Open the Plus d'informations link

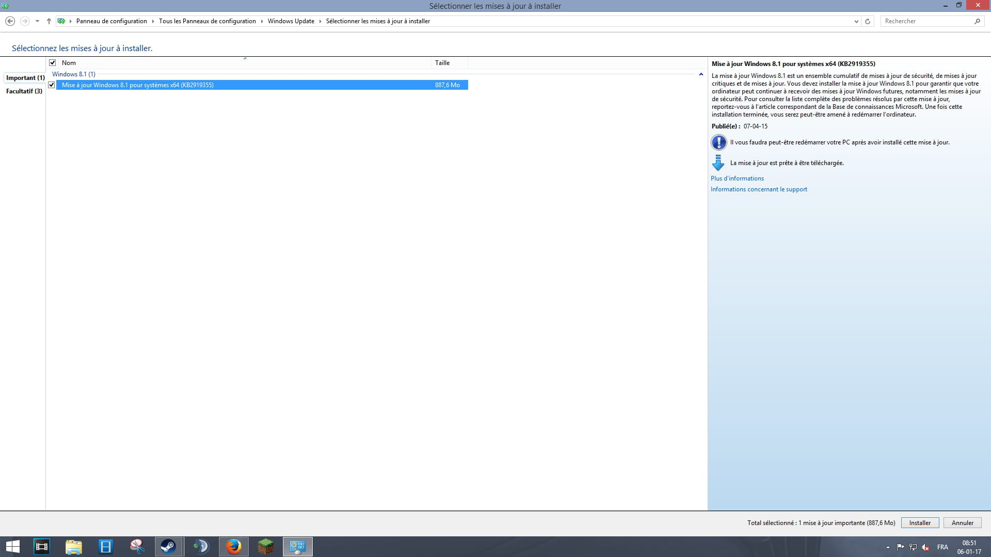737,178
